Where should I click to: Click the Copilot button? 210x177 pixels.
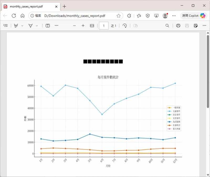pyautogui.click(x=194, y=16)
